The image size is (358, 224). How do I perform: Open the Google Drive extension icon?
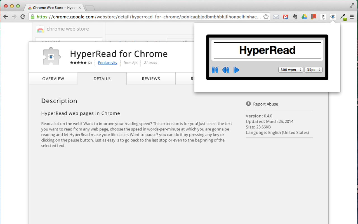[x=304, y=17]
